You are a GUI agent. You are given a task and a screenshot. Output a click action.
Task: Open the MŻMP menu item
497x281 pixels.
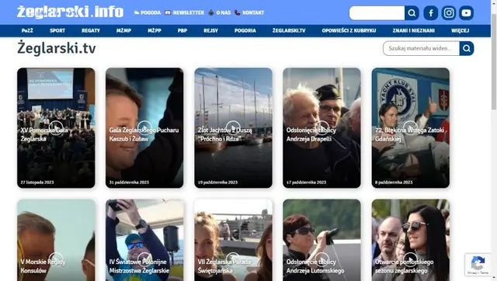[x=123, y=31]
